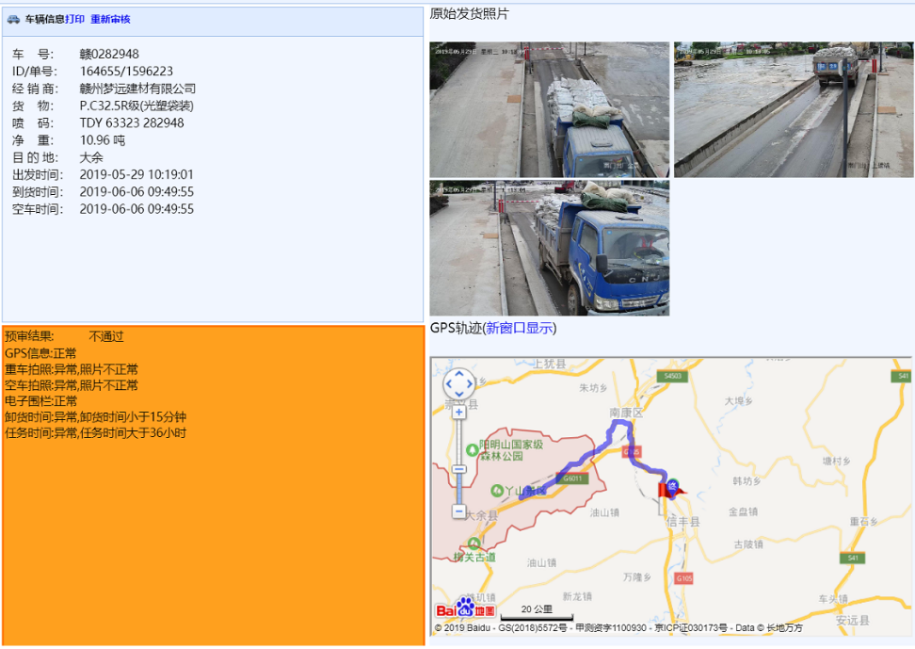The image size is (915, 649).
Task: Pan the map right with the arrow
Action: click(470, 384)
